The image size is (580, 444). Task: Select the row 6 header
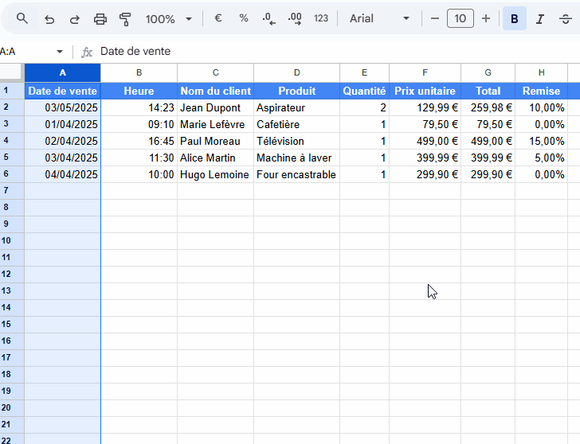pyautogui.click(x=6, y=174)
